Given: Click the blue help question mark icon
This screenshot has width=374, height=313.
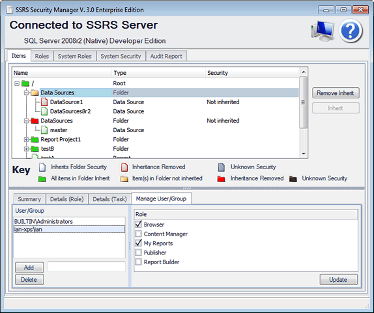Looking at the screenshot, I should pos(351,31).
